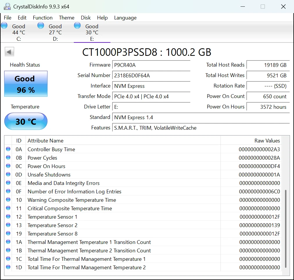Click the previous disk arrow button

click(9, 52)
